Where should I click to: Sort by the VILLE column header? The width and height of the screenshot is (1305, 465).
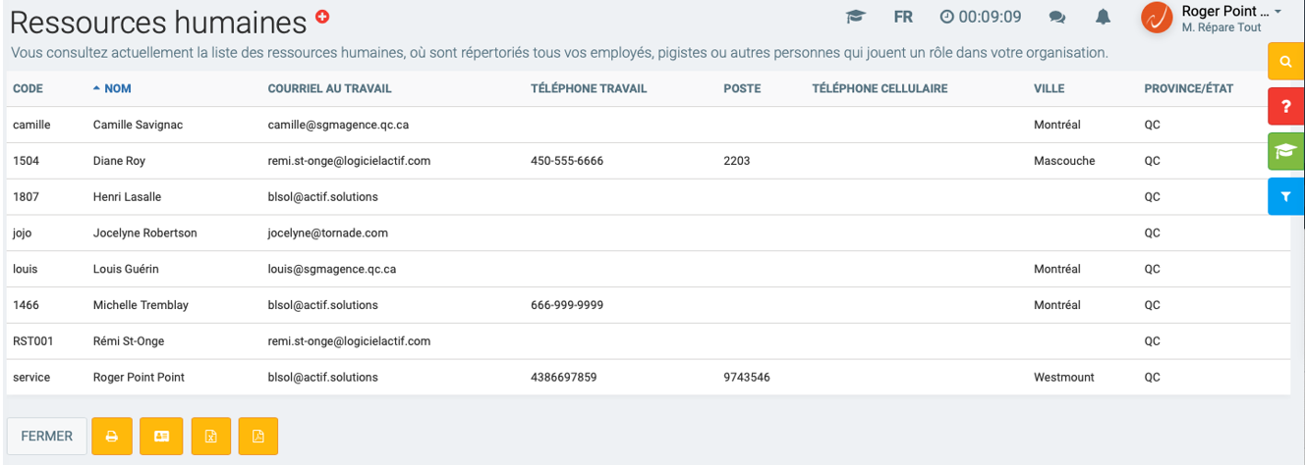[1049, 88]
